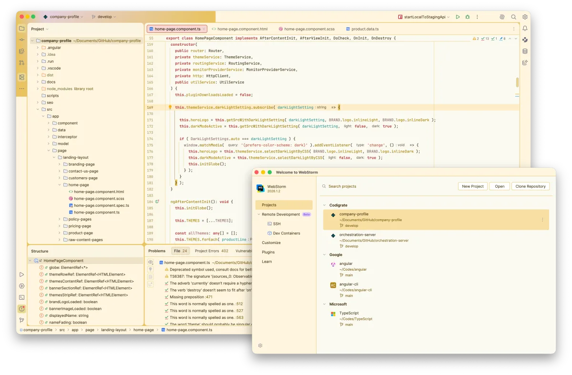Collapse the landing-layout folder

[53, 157]
